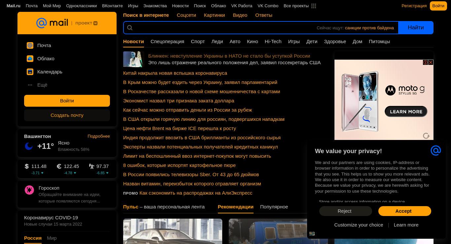Open Блинкен НАТО headline link
Viewport: 451px width, 244px height.
click(x=229, y=56)
